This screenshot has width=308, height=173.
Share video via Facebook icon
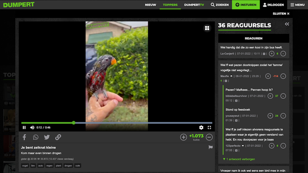coord(25,137)
